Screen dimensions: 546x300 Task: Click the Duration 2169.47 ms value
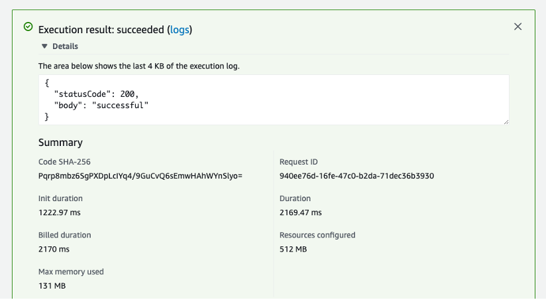coord(301,212)
